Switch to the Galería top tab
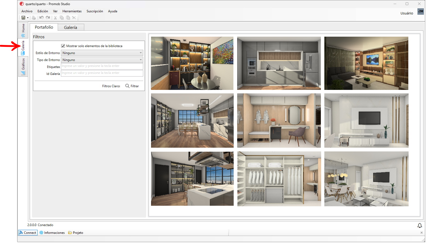 click(x=71, y=28)
